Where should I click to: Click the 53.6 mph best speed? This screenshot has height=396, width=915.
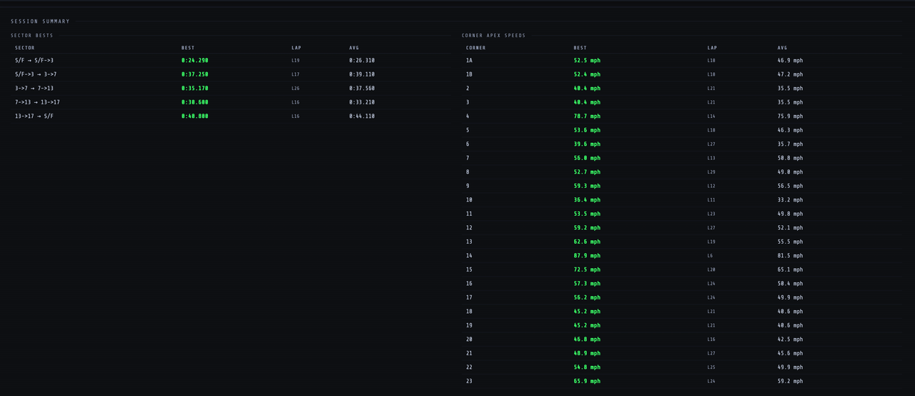pos(587,130)
